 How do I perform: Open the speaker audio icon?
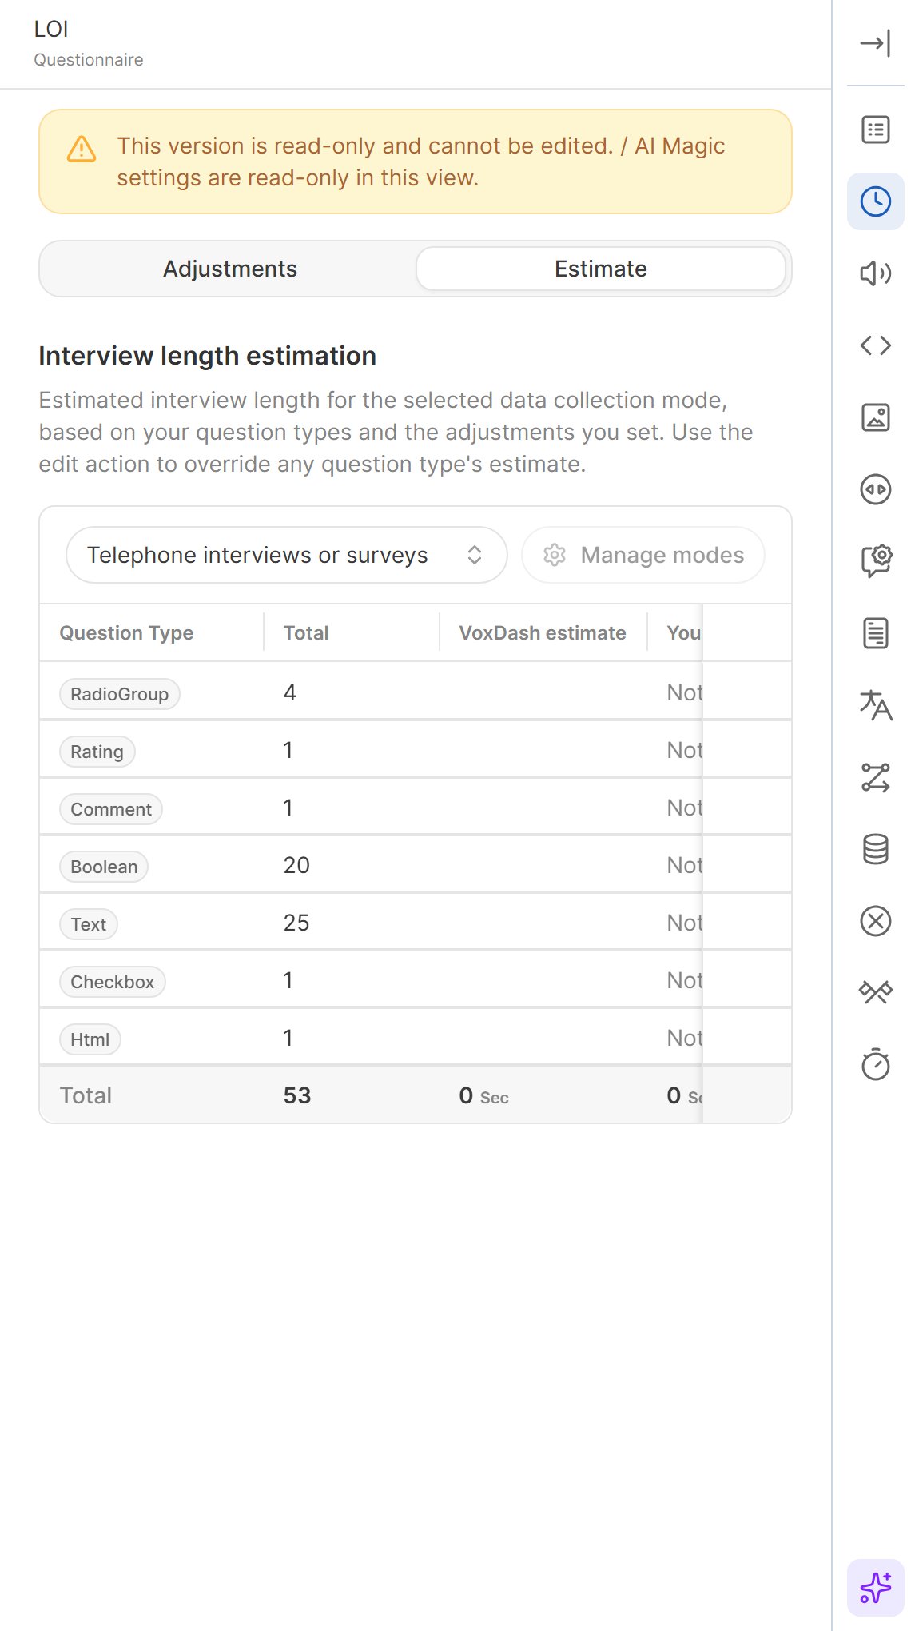coord(875,273)
